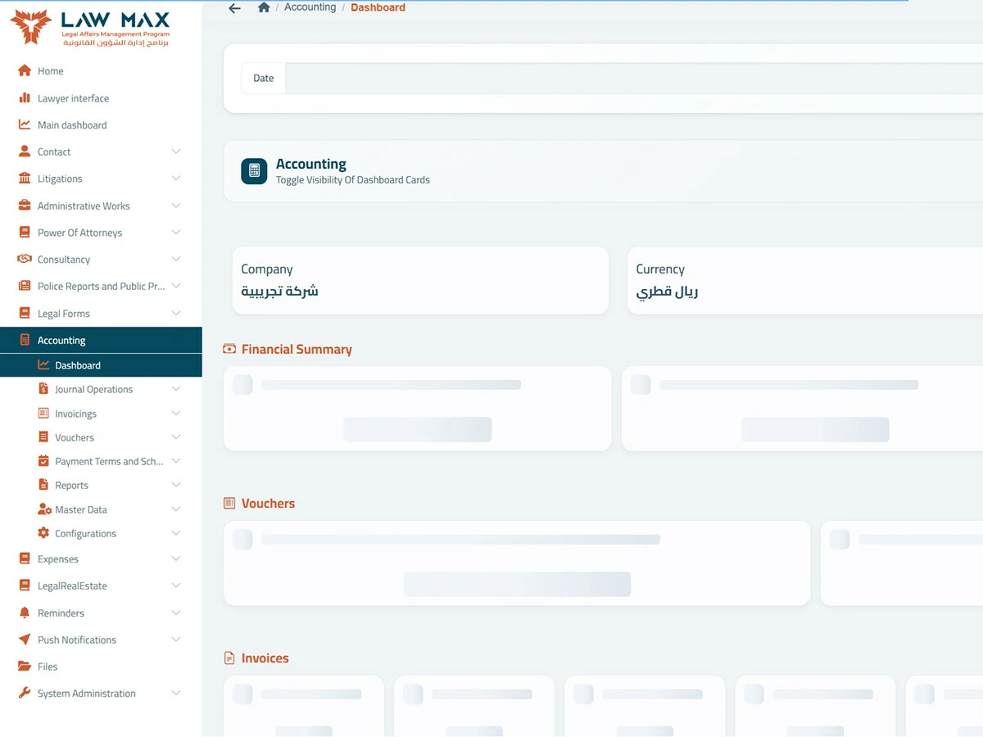Expand the Contact menu chevron
The width and height of the screenshot is (983, 737).
pyautogui.click(x=176, y=151)
